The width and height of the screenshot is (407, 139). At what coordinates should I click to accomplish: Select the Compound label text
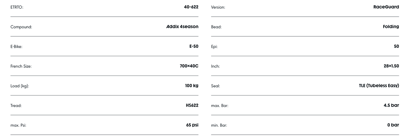tap(21, 27)
